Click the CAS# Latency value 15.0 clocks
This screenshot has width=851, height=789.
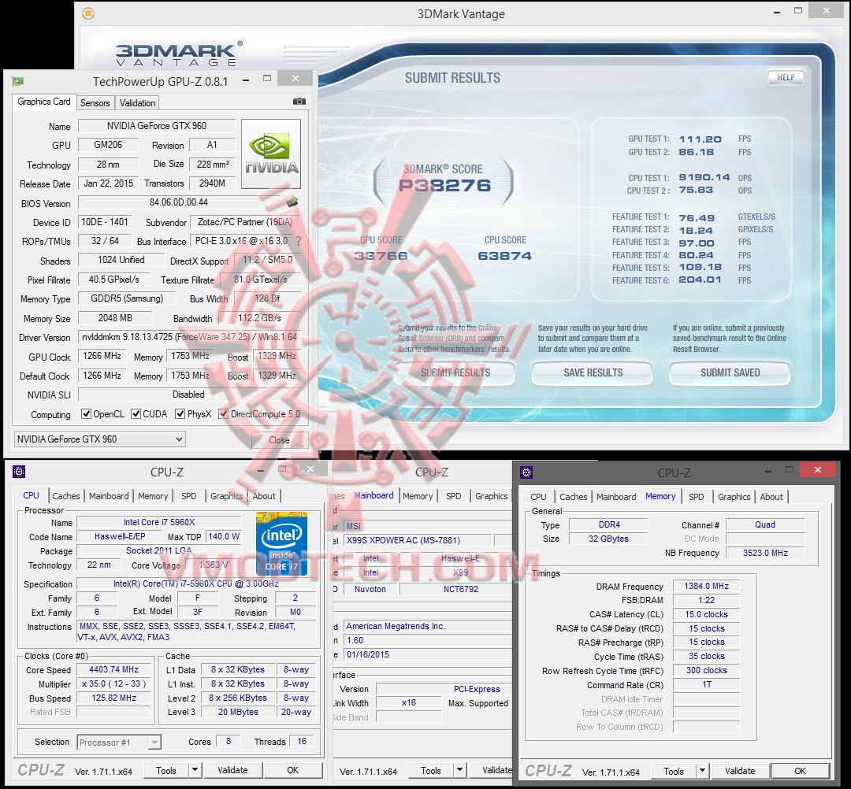[707, 614]
